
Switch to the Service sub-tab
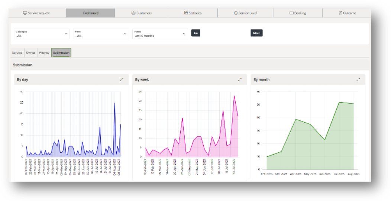[x=17, y=53]
